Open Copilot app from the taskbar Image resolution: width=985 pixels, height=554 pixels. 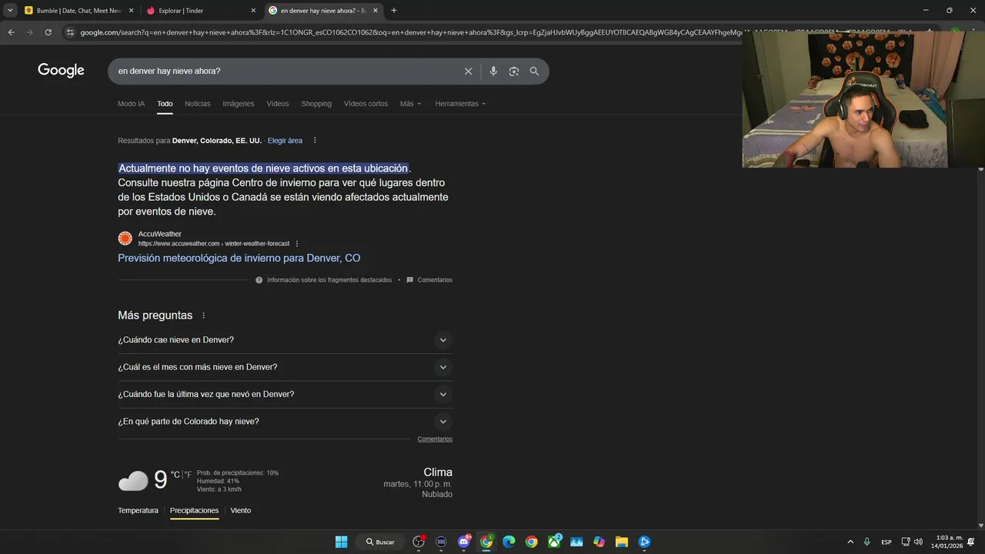pos(599,542)
